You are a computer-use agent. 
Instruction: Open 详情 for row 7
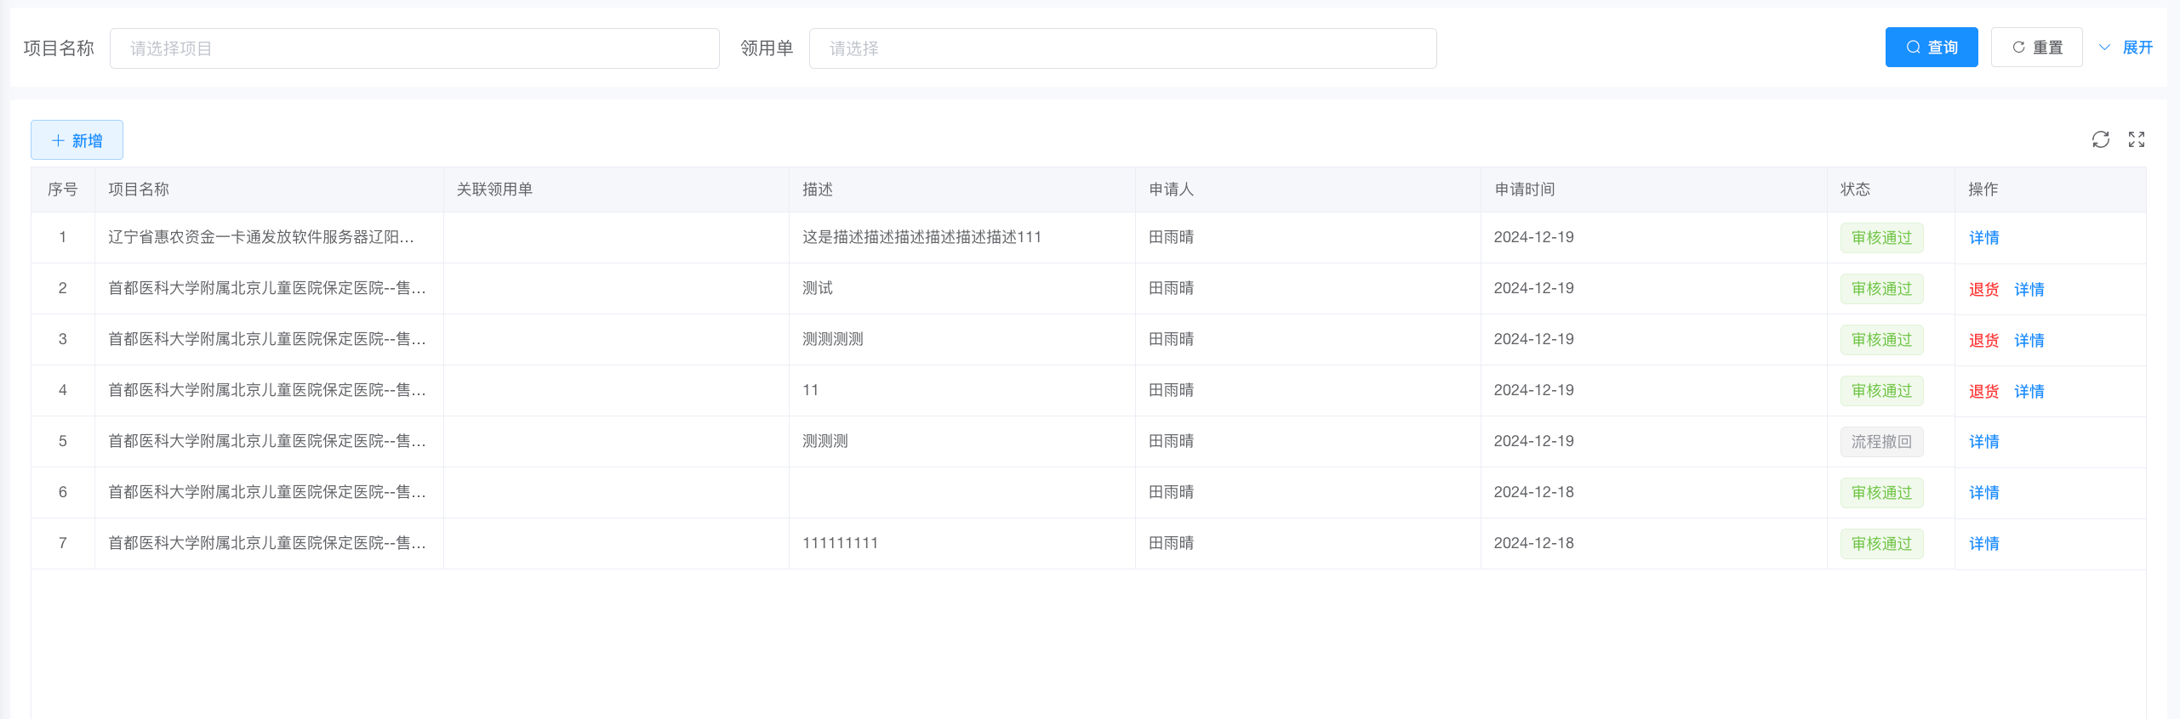(1983, 544)
